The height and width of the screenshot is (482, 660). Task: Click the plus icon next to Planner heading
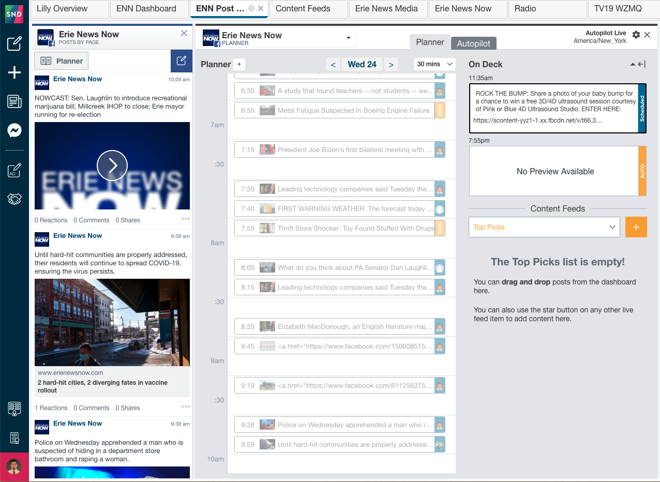(x=239, y=64)
